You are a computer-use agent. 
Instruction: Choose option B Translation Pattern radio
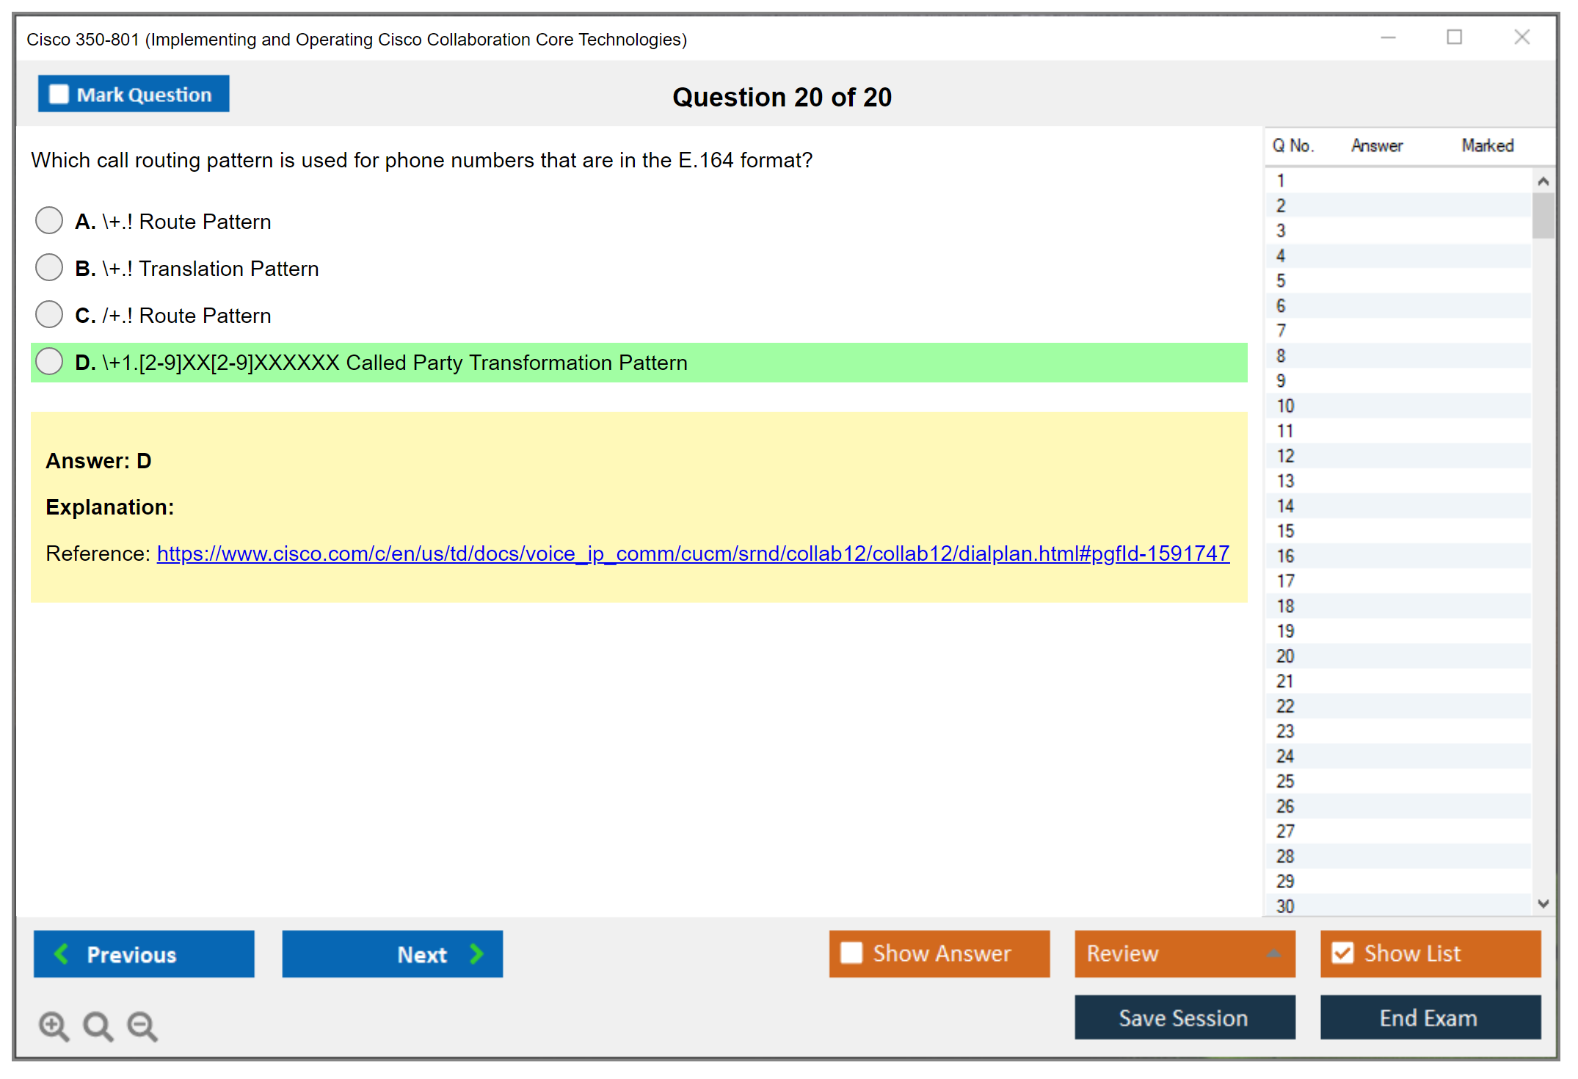tap(49, 267)
